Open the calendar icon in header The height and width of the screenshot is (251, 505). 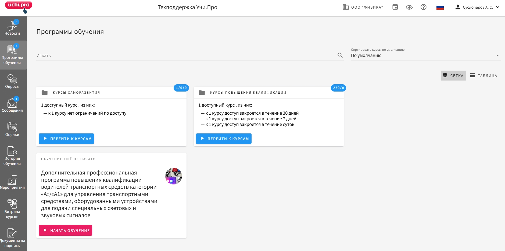[x=395, y=7]
